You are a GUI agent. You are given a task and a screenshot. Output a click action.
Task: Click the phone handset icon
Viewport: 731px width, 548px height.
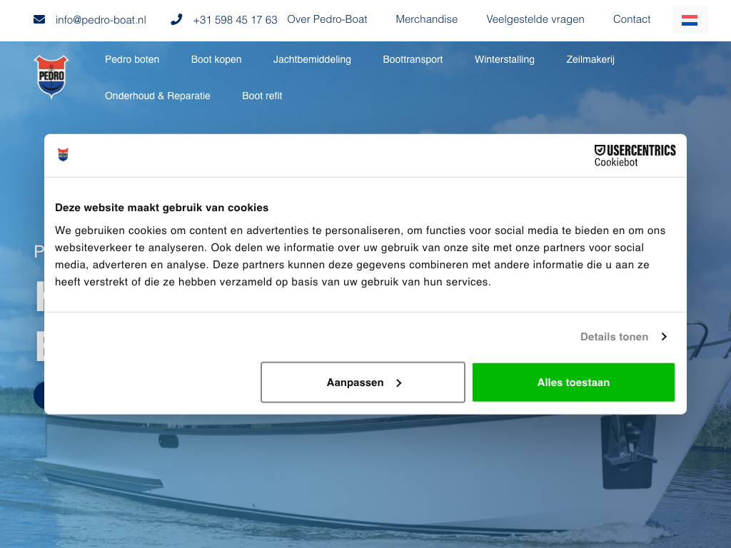(x=176, y=19)
